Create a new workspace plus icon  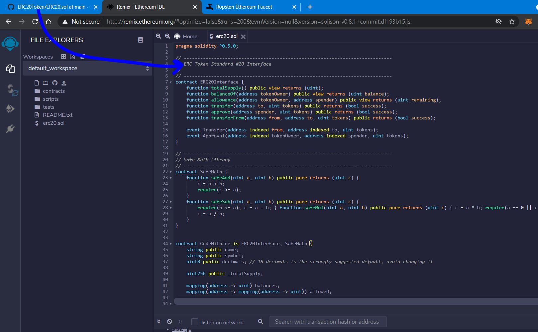(63, 57)
